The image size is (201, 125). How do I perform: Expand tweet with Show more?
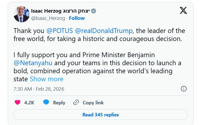pos(46,79)
